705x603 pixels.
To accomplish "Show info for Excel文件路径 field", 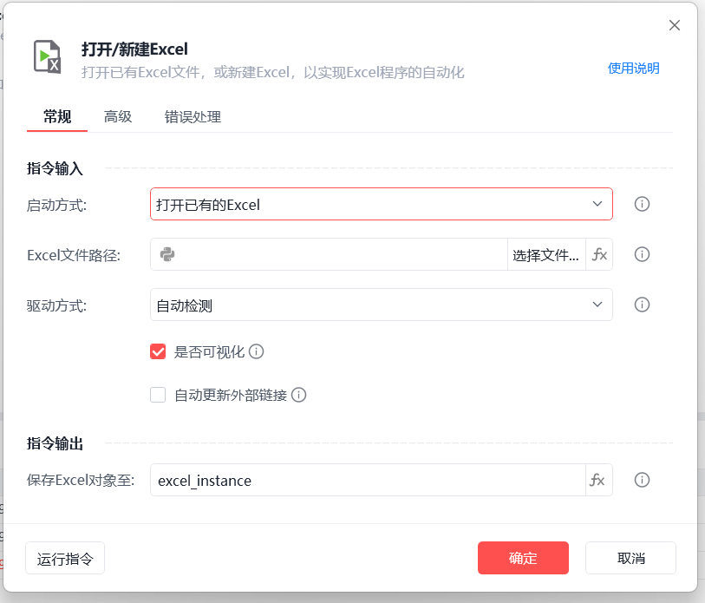I will 642,254.
